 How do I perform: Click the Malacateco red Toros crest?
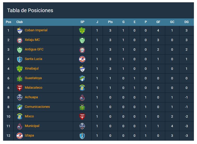(20, 88)
